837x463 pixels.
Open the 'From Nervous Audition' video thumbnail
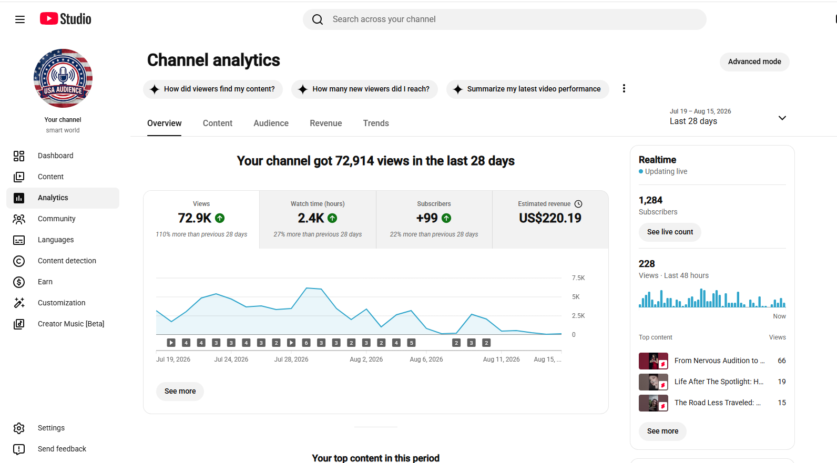point(654,361)
